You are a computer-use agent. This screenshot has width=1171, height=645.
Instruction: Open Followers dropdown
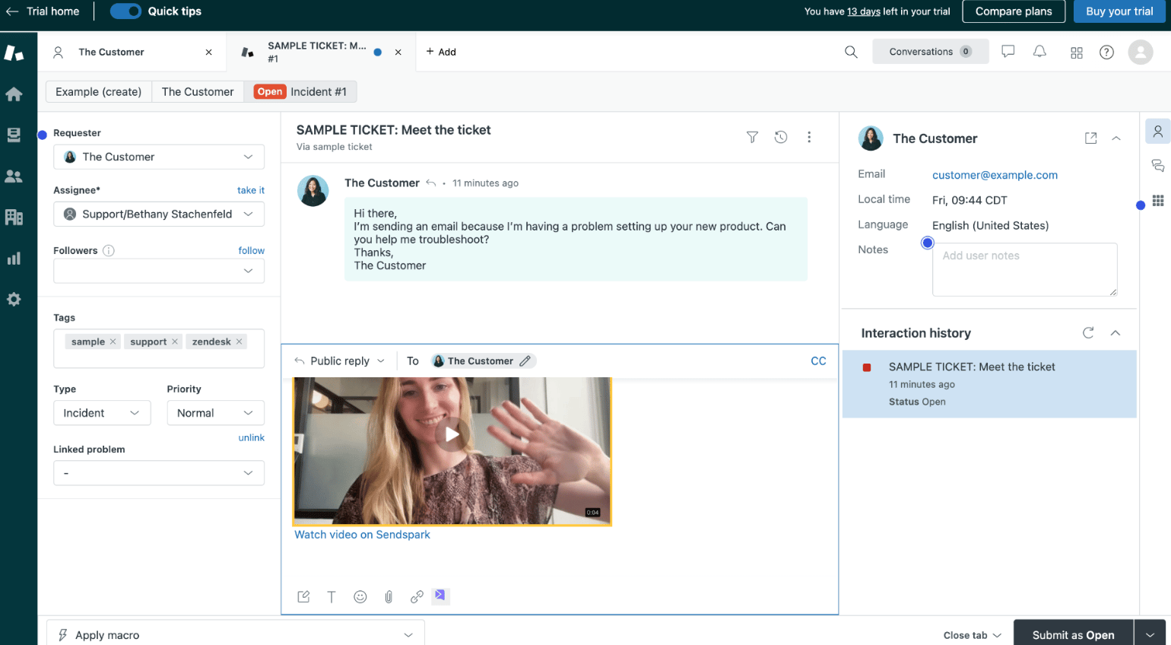coord(159,271)
